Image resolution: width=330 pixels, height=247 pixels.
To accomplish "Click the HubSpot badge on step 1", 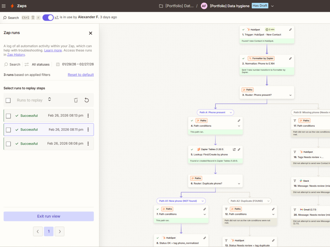I will pyautogui.click(x=253, y=30).
